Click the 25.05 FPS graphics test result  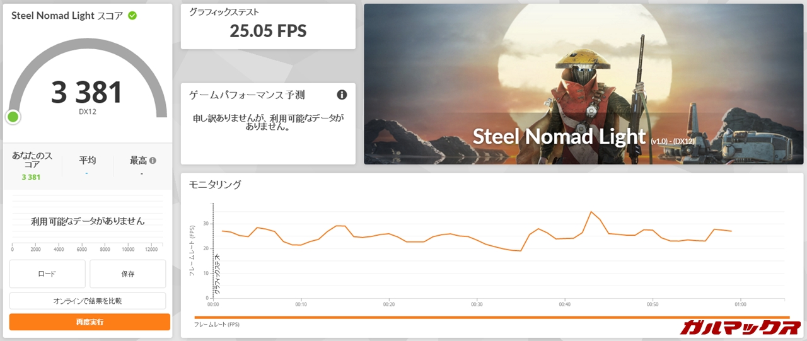pyautogui.click(x=268, y=31)
